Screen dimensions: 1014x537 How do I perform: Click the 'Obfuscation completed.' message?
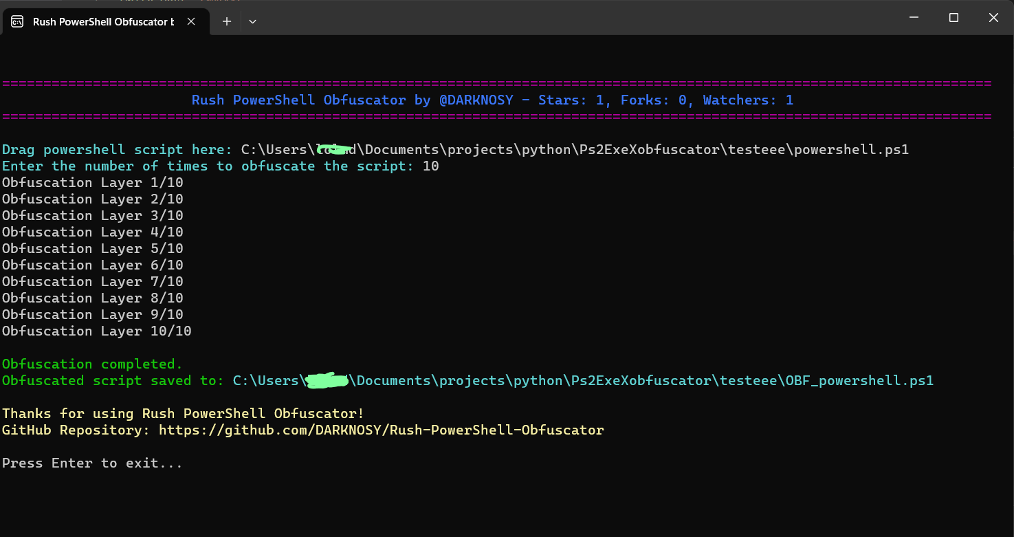93,364
